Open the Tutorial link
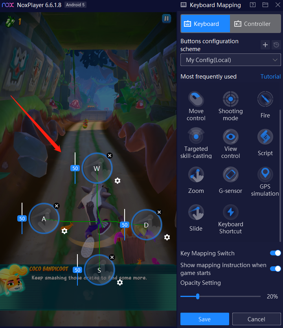The width and height of the screenshot is (283, 328). (270, 77)
